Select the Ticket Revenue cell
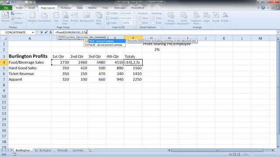The image size is (280, 157). pos(30,74)
